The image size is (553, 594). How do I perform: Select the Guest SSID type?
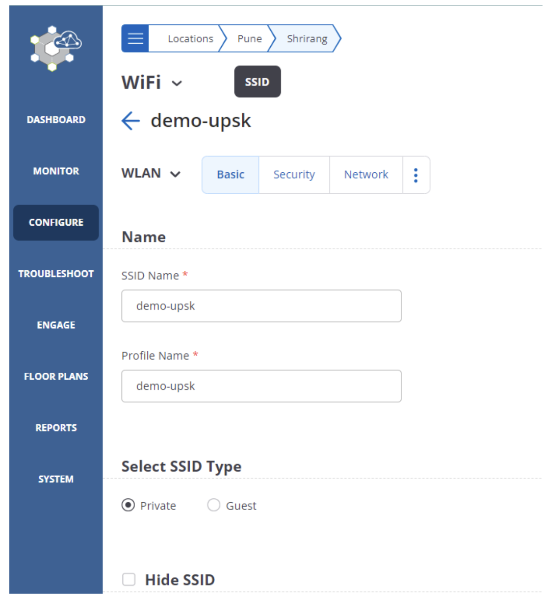(x=214, y=505)
